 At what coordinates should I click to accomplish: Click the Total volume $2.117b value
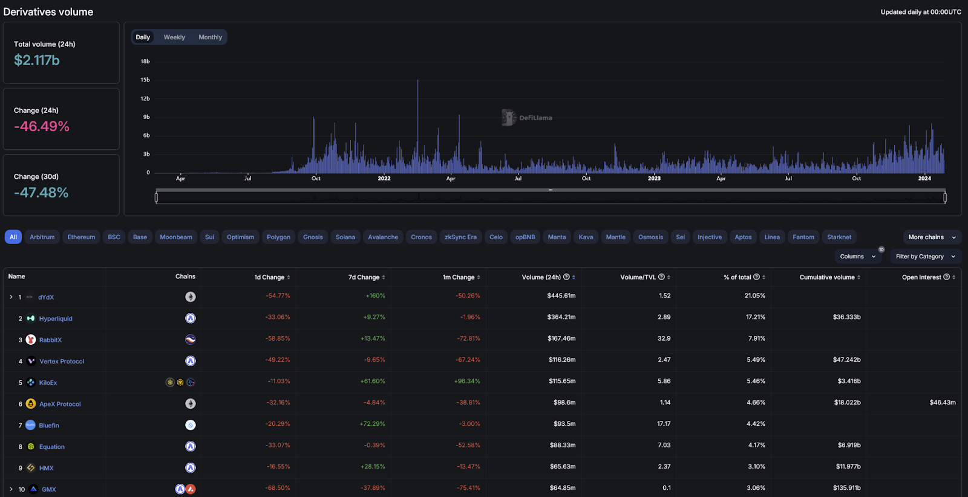click(x=37, y=60)
